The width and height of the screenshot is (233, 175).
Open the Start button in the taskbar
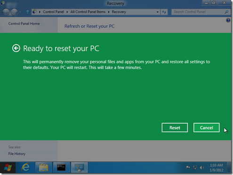(8, 167)
